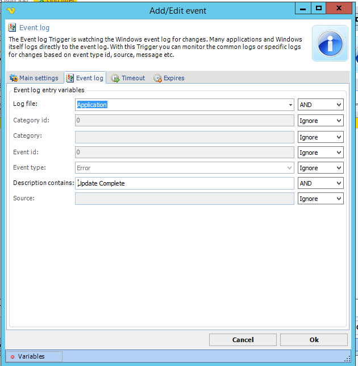Click the Expires tab icon
Image resolution: width=358 pixels, height=366 pixels.
click(157, 78)
